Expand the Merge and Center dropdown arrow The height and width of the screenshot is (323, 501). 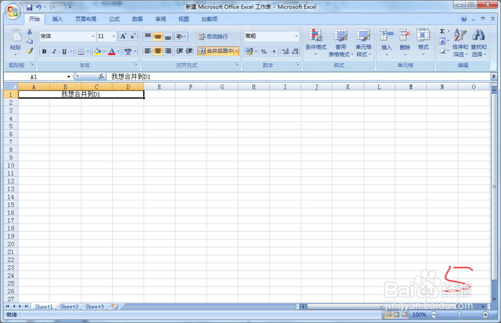[x=236, y=51]
